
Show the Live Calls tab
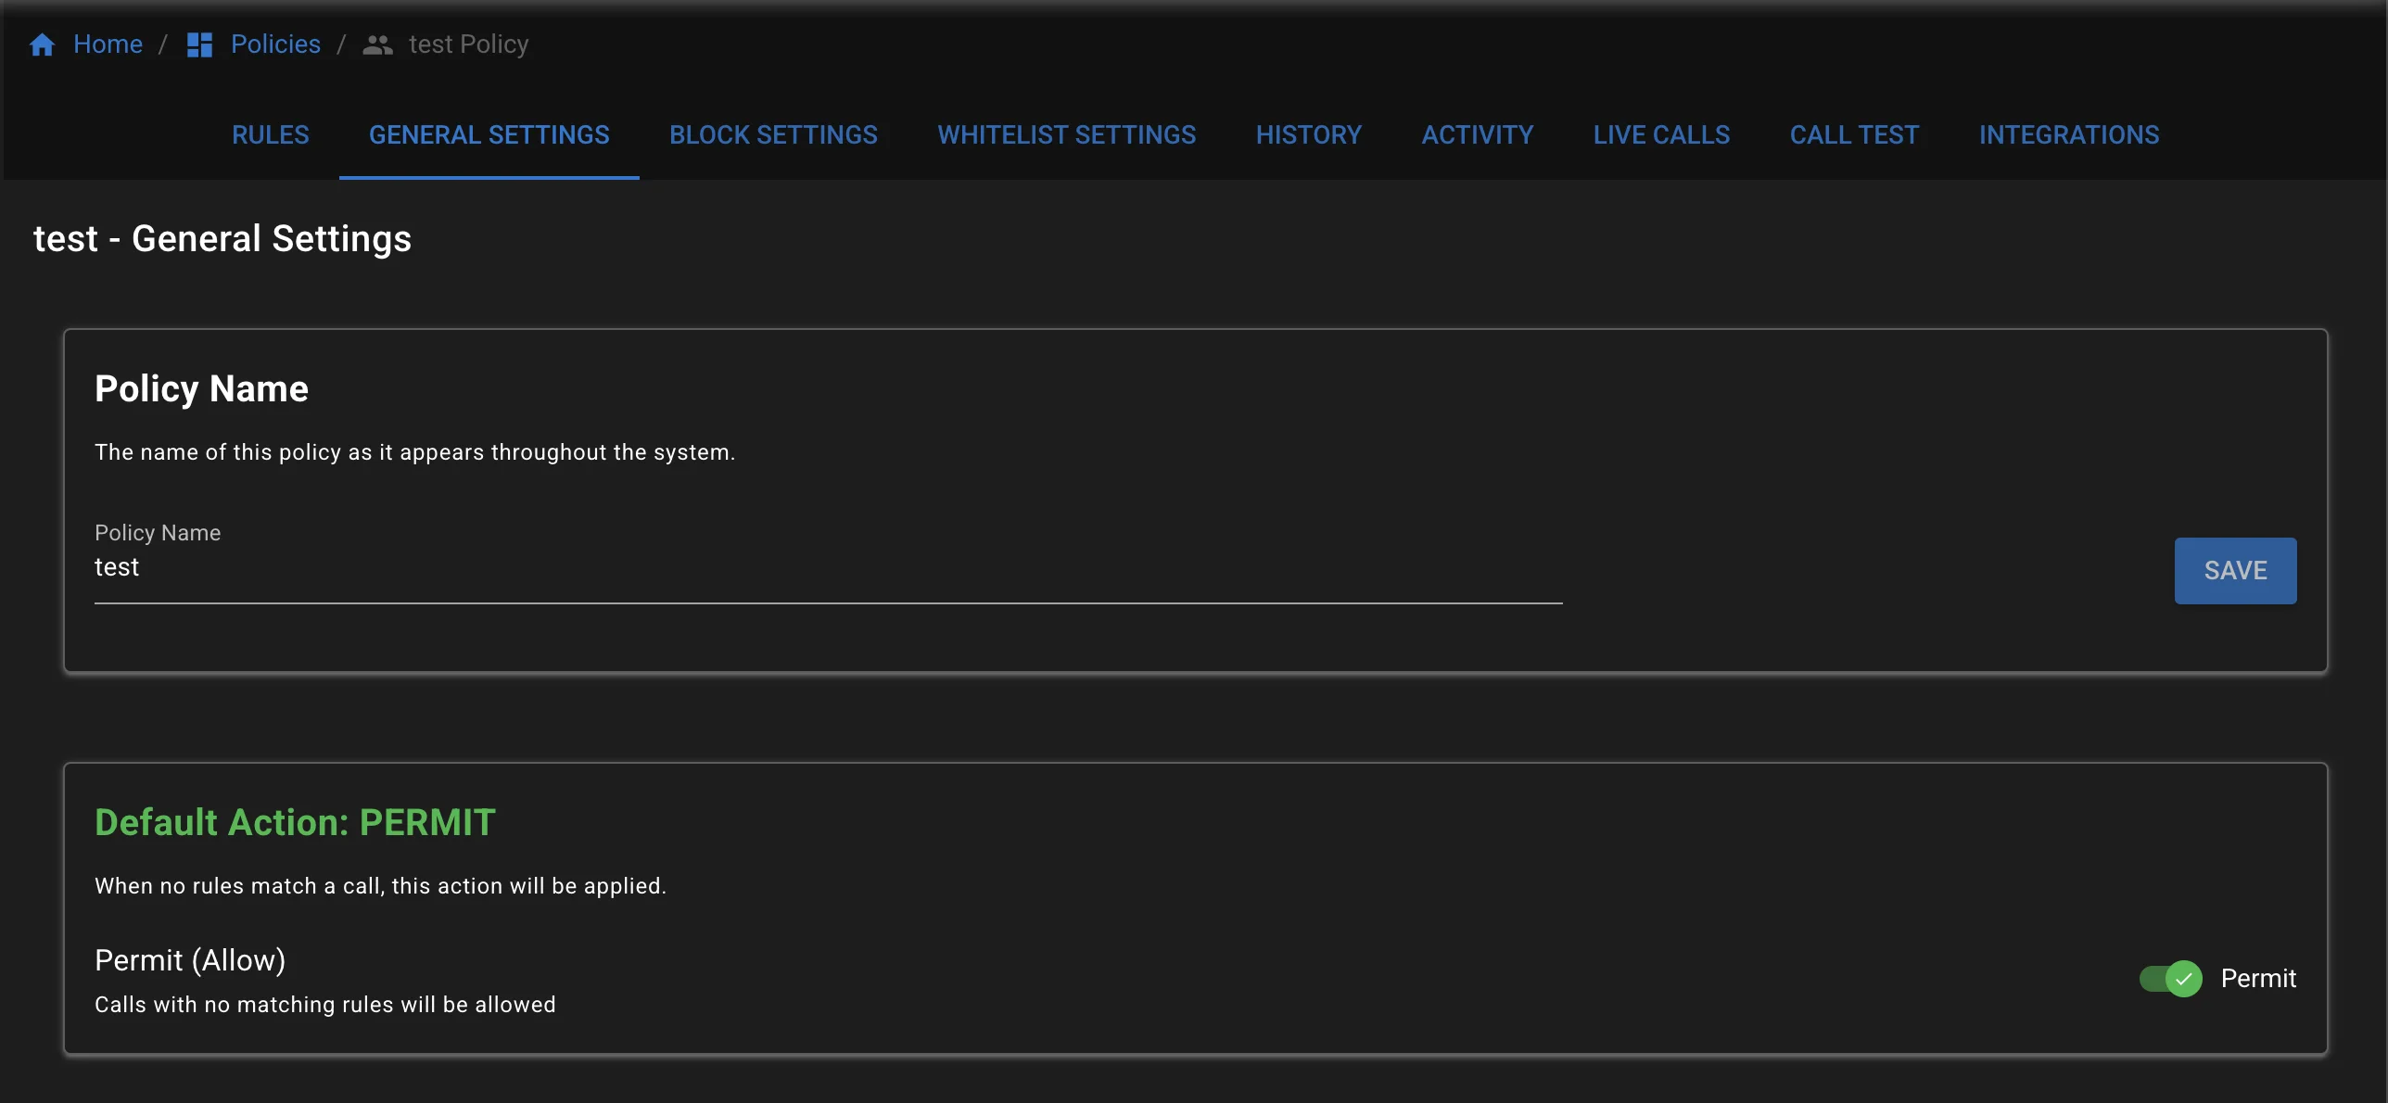(1660, 135)
